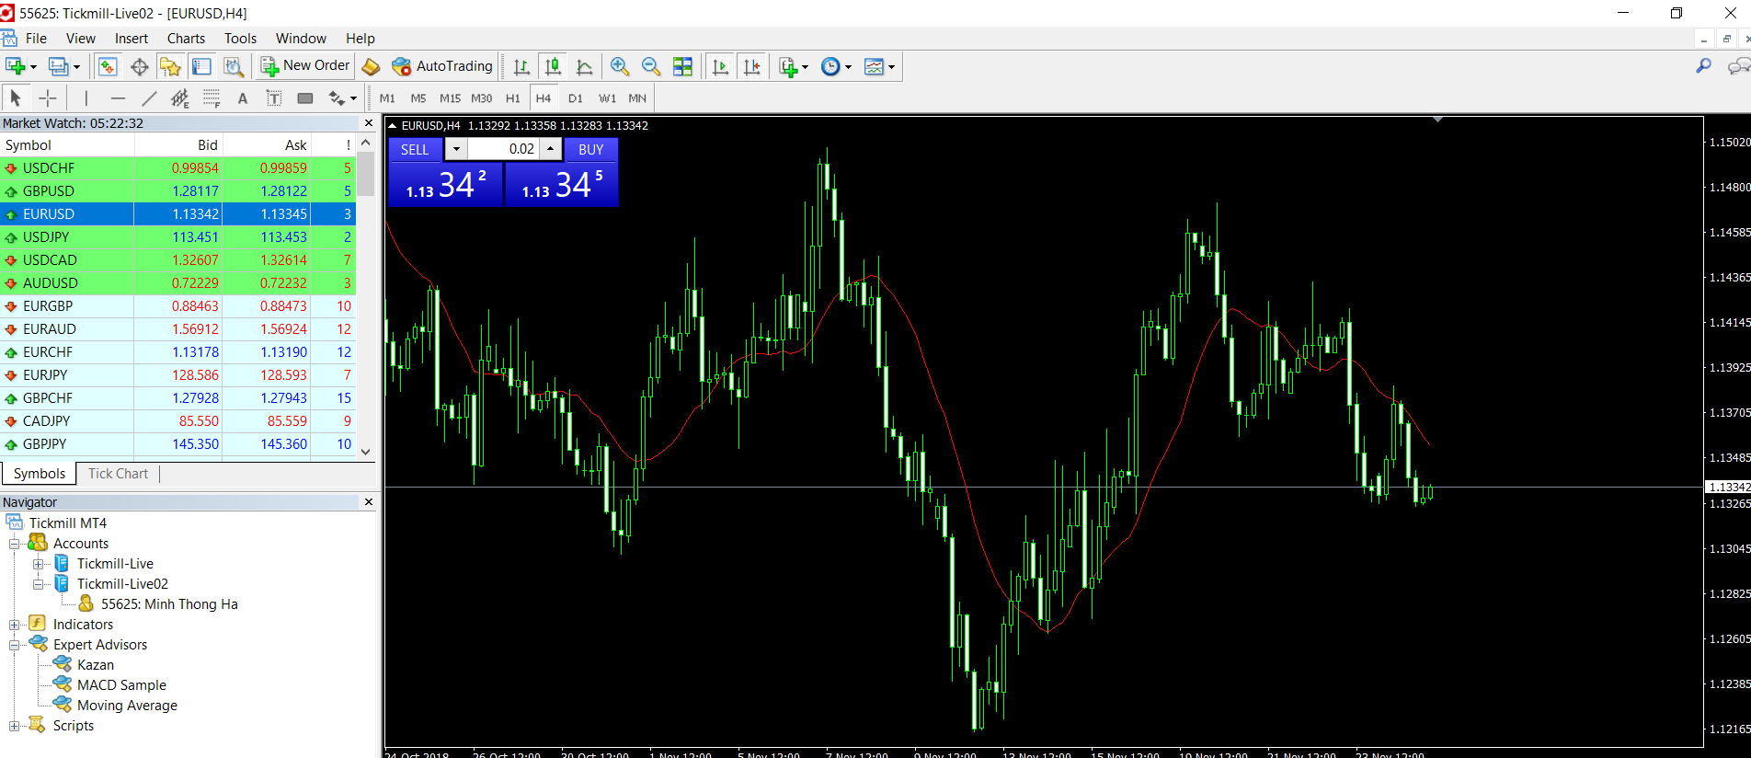Switch to the Tick Chart tab
The height and width of the screenshot is (758, 1751).
point(118,474)
